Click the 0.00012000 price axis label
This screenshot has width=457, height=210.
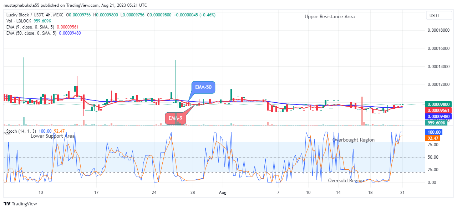click(x=438, y=85)
